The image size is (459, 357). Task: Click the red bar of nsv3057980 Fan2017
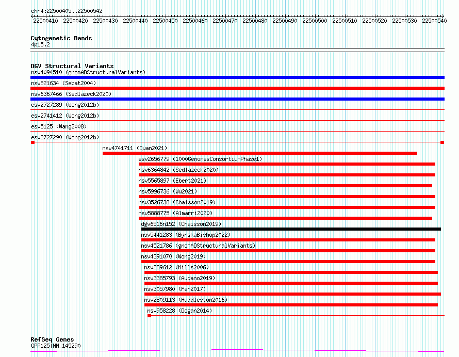pyautogui.click(x=292, y=294)
